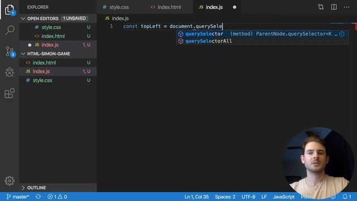Open the Search view icon

(x=9, y=30)
